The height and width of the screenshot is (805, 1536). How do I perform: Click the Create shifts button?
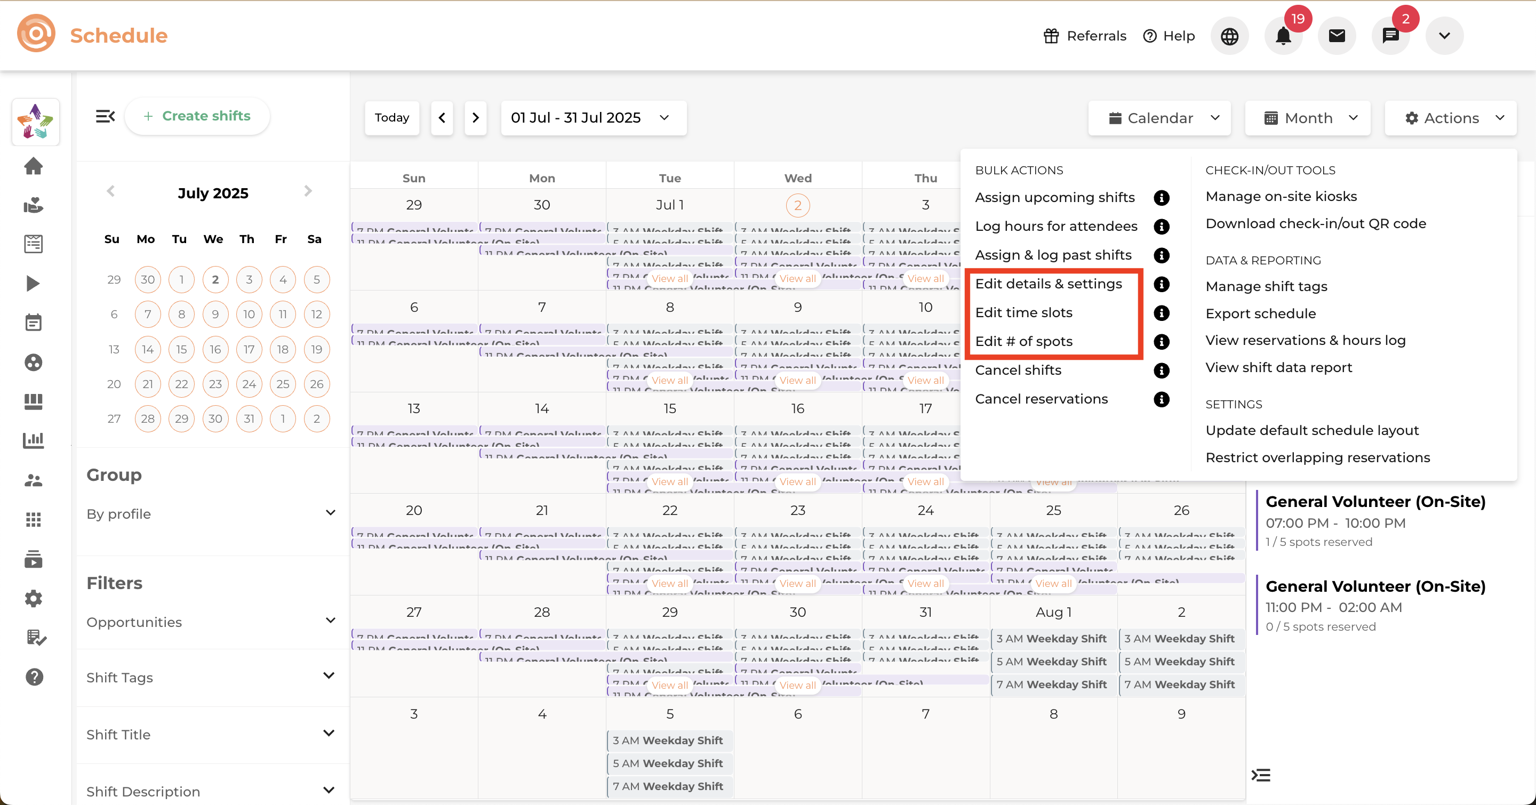[x=197, y=116]
